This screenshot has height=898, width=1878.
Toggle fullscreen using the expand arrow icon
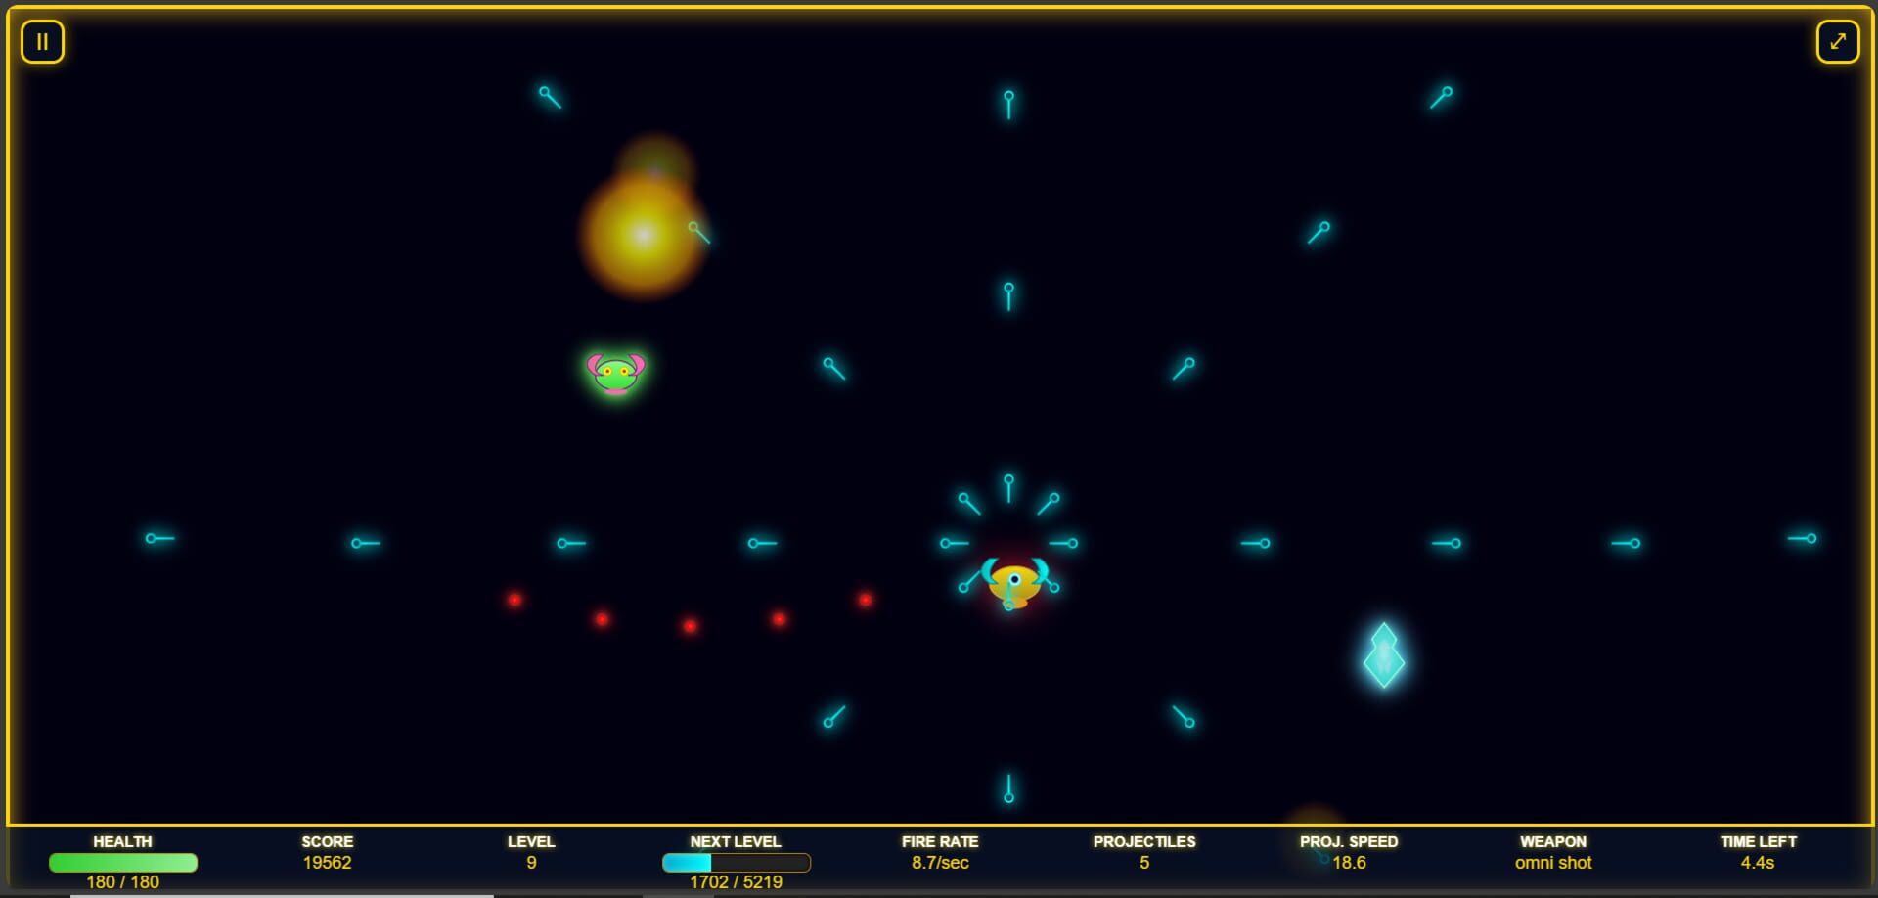click(1837, 42)
